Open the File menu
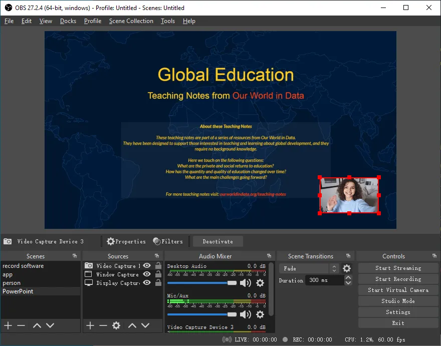The image size is (441, 346). [x=9, y=21]
